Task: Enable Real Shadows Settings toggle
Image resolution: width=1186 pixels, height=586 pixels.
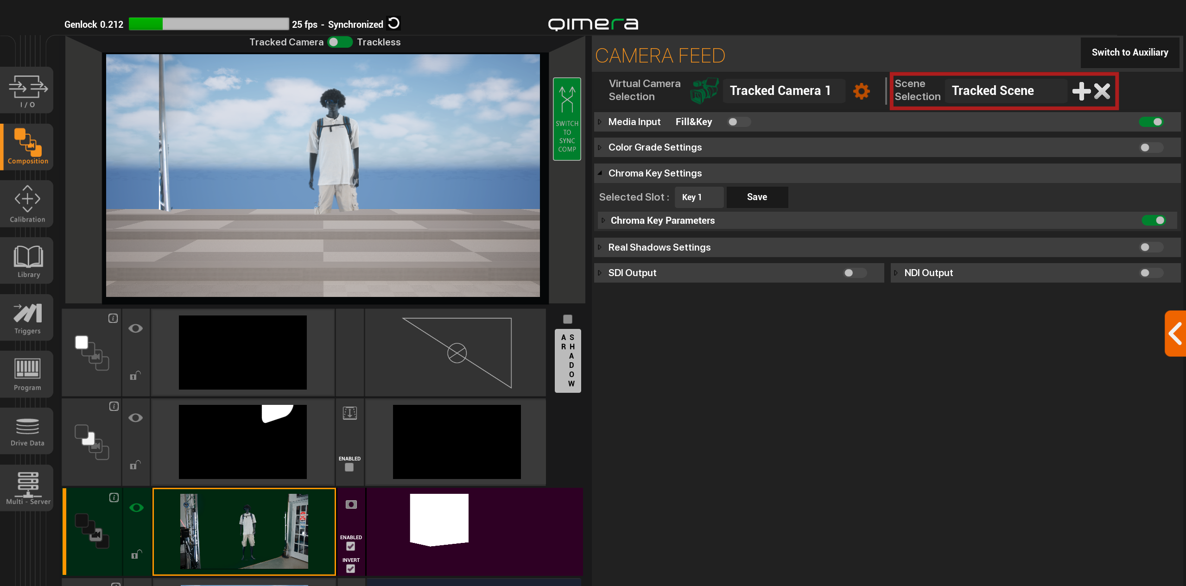Action: tap(1151, 247)
